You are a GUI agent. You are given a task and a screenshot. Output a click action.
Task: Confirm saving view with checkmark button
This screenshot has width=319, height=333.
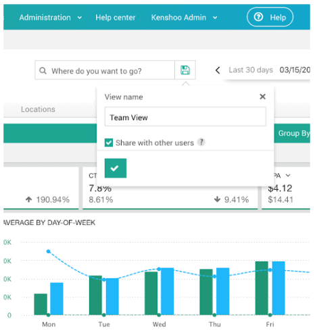coord(116,168)
